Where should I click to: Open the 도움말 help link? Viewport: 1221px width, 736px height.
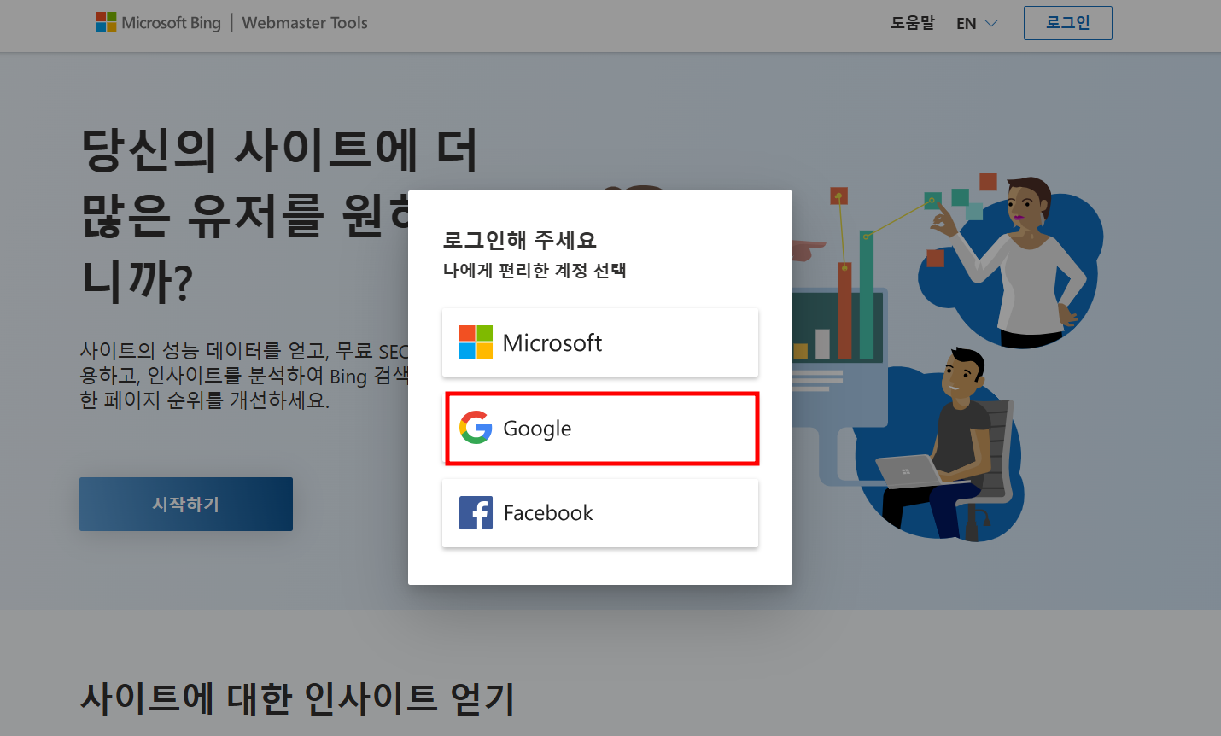(913, 23)
